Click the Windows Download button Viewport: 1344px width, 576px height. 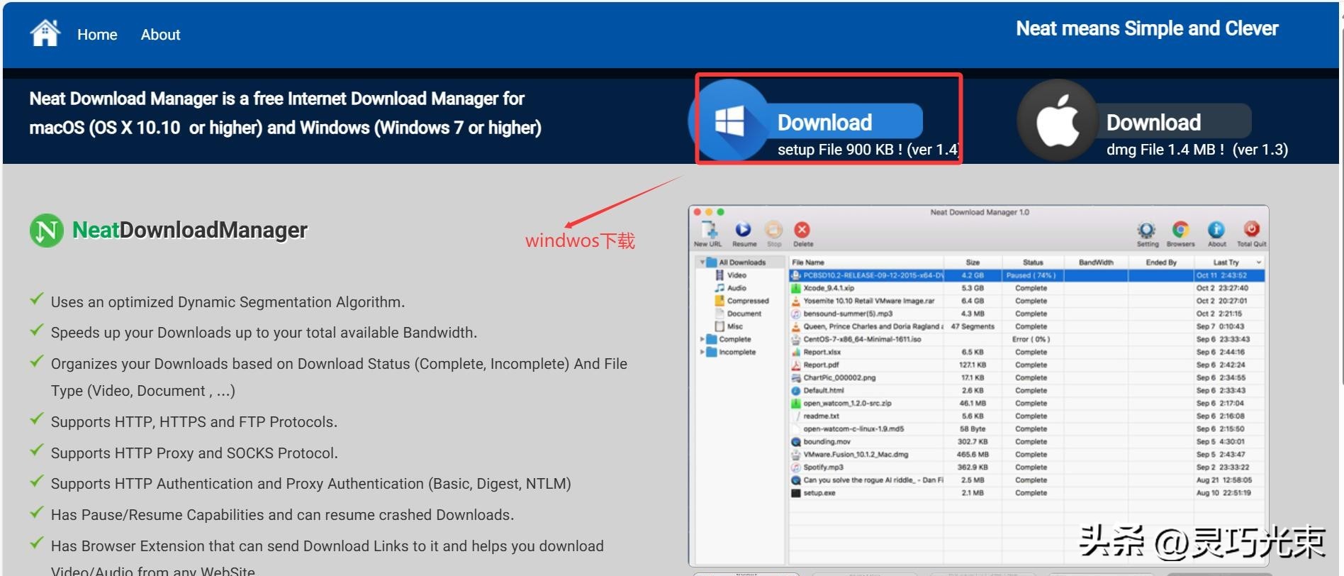click(824, 122)
